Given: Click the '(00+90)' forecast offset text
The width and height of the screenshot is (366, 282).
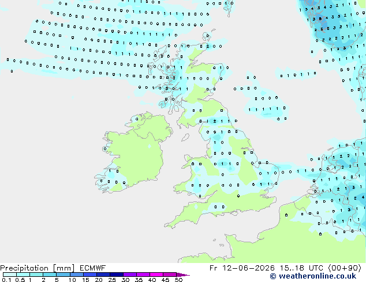Looking at the screenshot, I should pos(345,268).
